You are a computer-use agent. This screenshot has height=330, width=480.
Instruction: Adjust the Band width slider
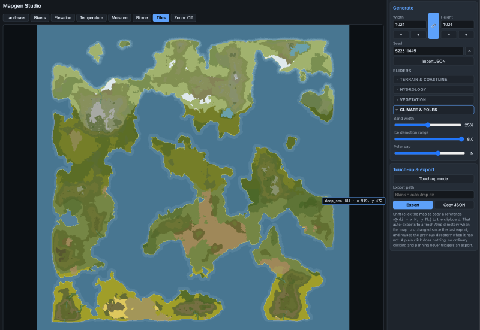pyautogui.click(x=428, y=125)
